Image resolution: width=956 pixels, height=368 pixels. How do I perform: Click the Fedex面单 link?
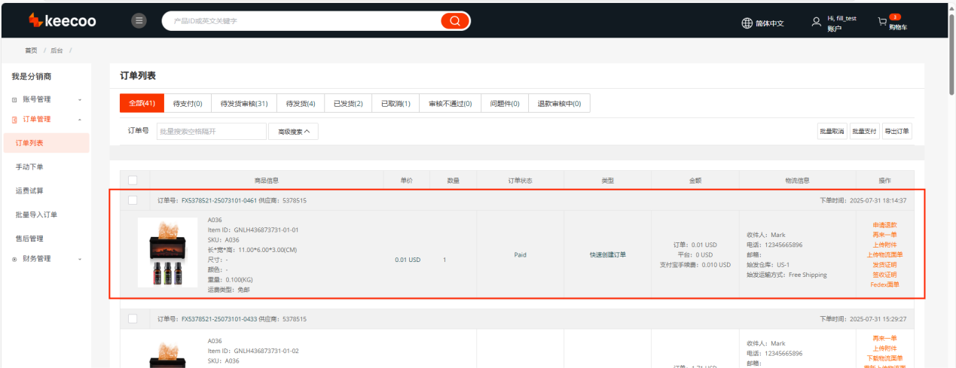click(884, 284)
